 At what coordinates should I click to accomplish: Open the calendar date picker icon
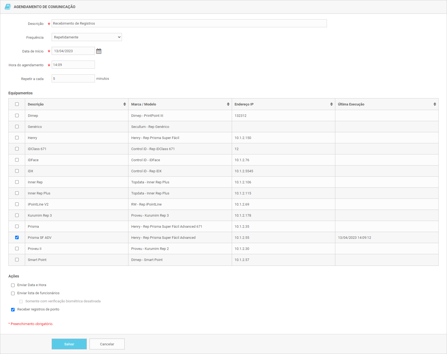click(99, 51)
